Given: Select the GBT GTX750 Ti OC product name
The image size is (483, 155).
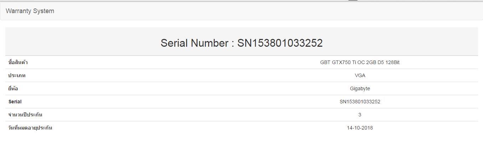Looking at the screenshot, I should pyautogui.click(x=360, y=62).
